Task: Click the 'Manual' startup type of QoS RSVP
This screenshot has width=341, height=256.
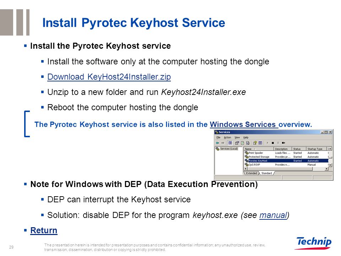Action: [x=312, y=165]
